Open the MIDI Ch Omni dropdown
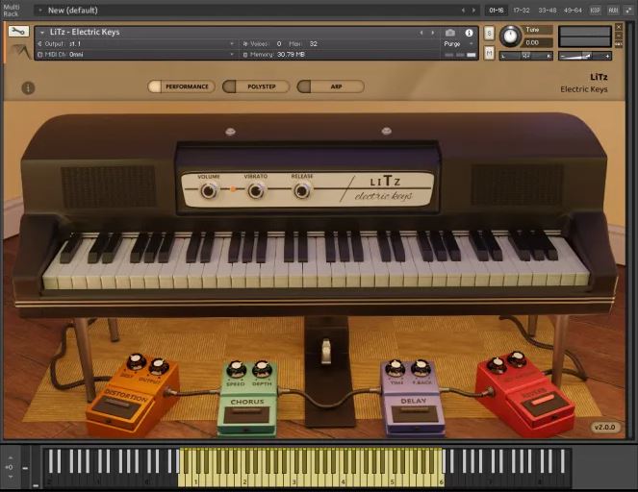The image size is (638, 492). click(x=136, y=55)
